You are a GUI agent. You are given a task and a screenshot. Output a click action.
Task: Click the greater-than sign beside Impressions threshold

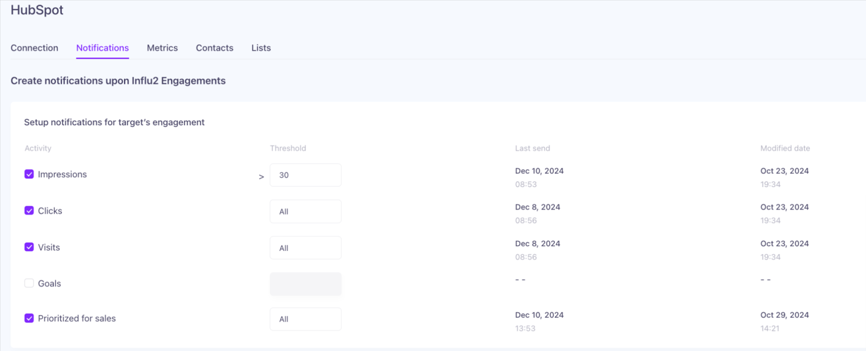coord(261,177)
